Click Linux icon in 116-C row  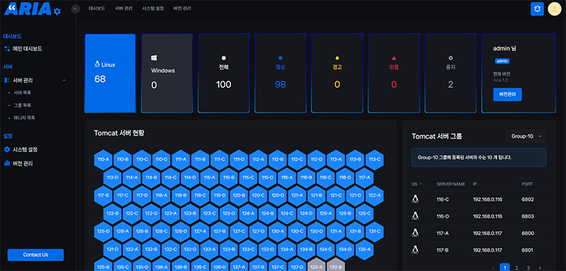pyautogui.click(x=415, y=200)
